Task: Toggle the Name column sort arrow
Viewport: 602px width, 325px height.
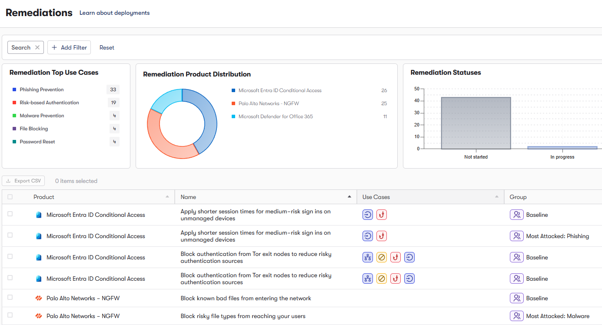Action: pos(349,197)
